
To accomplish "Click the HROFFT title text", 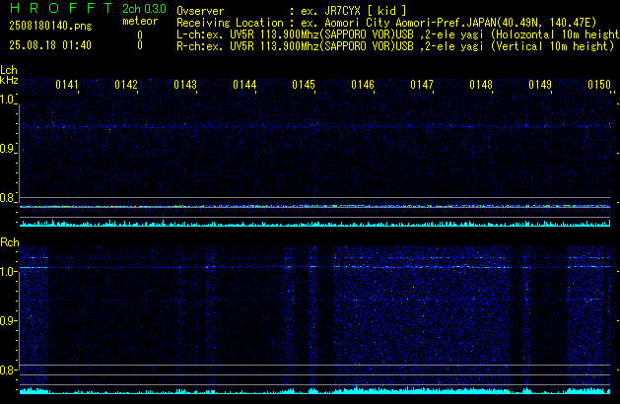I will [61, 8].
